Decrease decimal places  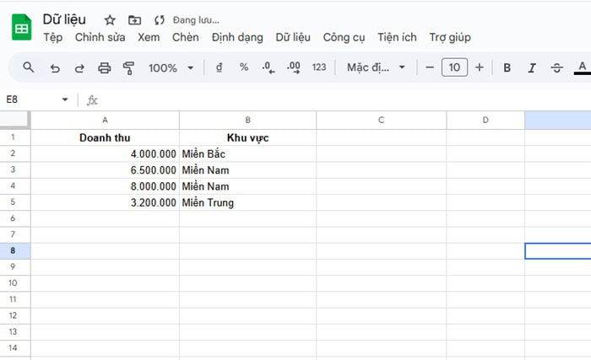pos(268,67)
